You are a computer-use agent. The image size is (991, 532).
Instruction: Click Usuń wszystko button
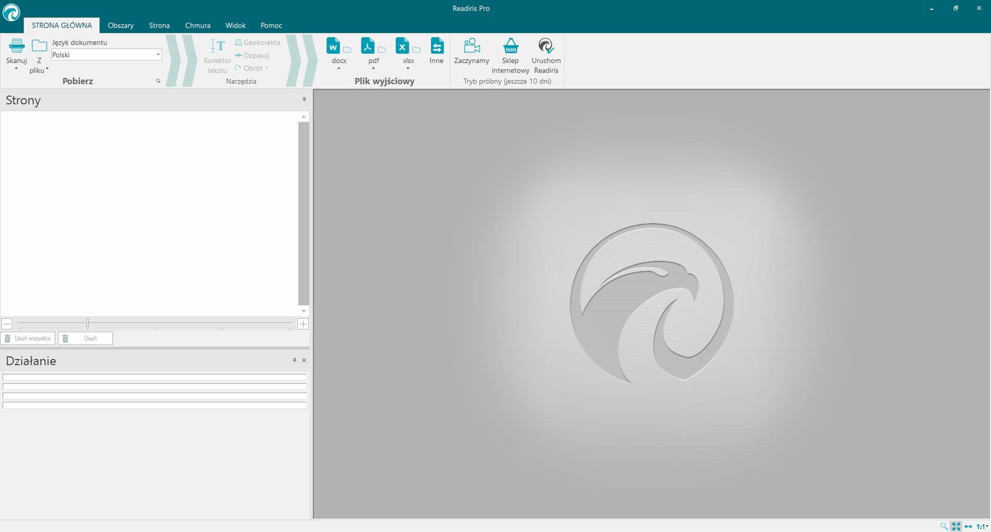point(28,338)
